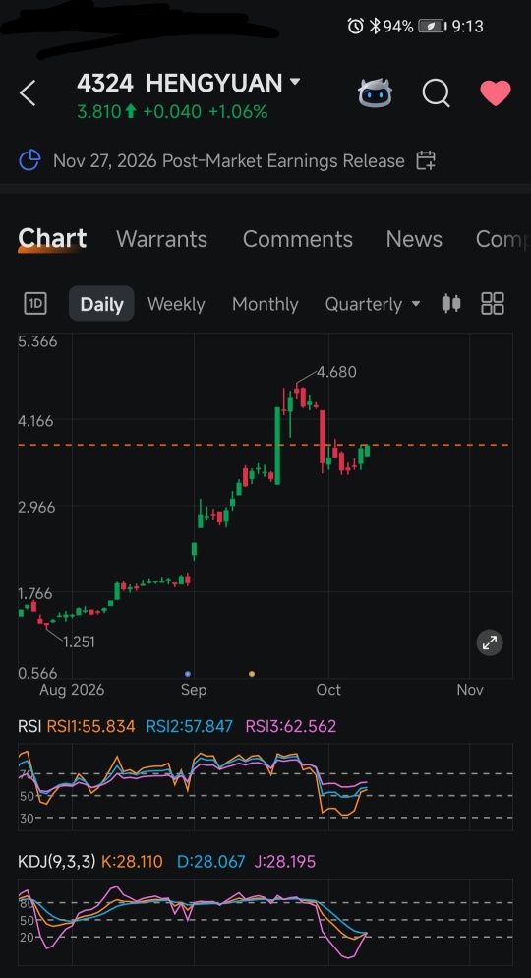The height and width of the screenshot is (978, 531).
Task: Tap the candlestick chart style icon
Action: [451, 304]
